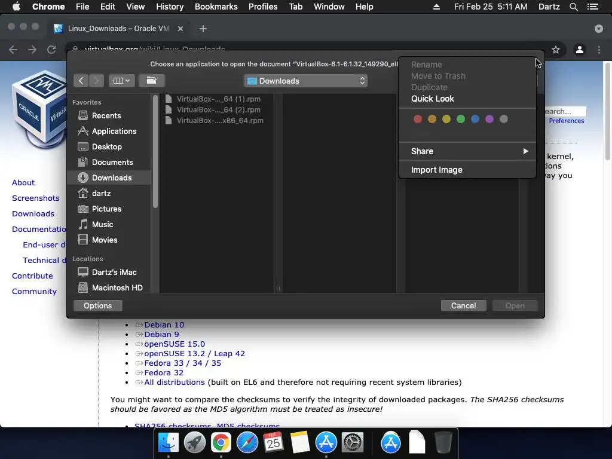Image resolution: width=612 pixels, height=459 pixels.
Task: Apply the purple tag color
Action: pos(489,119)
